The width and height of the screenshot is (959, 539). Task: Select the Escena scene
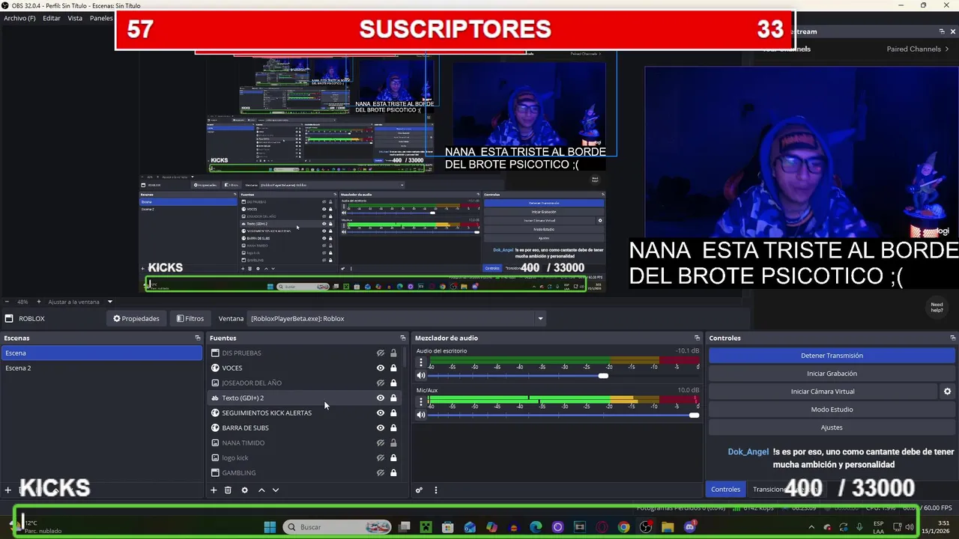click(x=102, y=353)
